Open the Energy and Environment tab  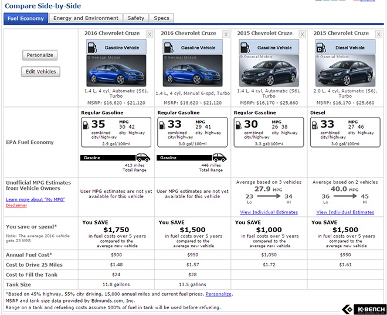(86, 18)
